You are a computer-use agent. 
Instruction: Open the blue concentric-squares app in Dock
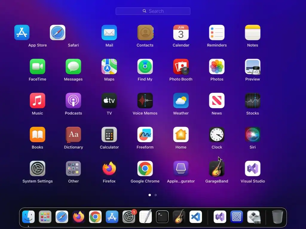pos(237,217)
